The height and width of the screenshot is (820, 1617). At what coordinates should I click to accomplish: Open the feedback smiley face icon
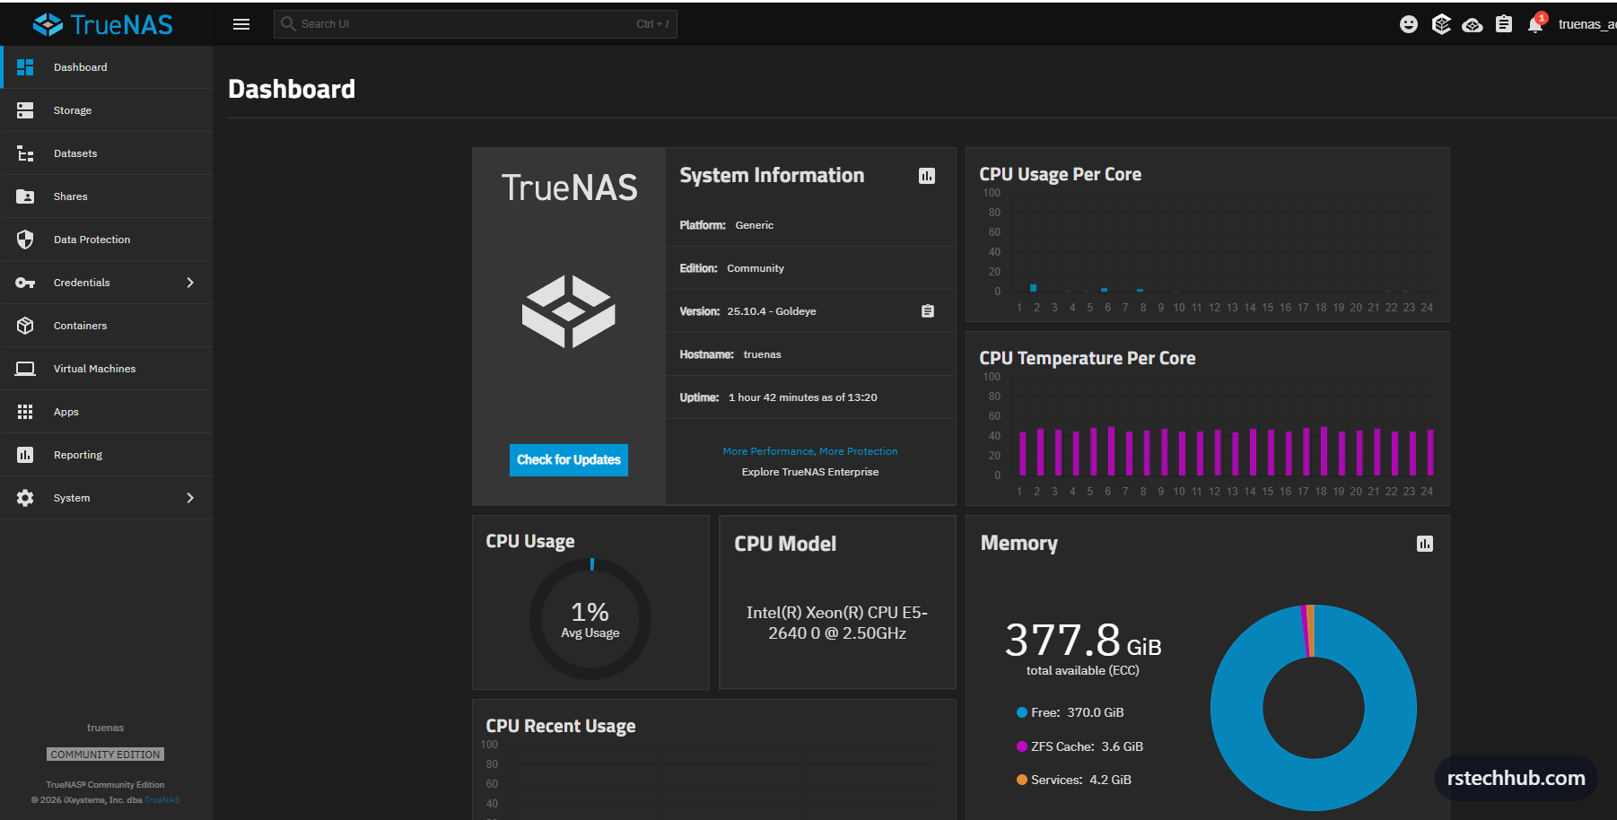[x=1409, y=24]
